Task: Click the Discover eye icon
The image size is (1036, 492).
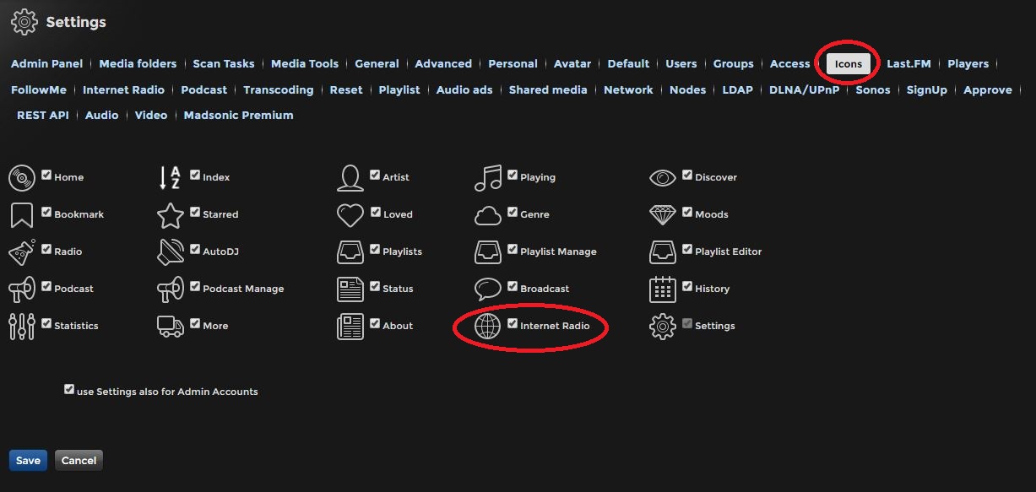Action: coord(663,178)
